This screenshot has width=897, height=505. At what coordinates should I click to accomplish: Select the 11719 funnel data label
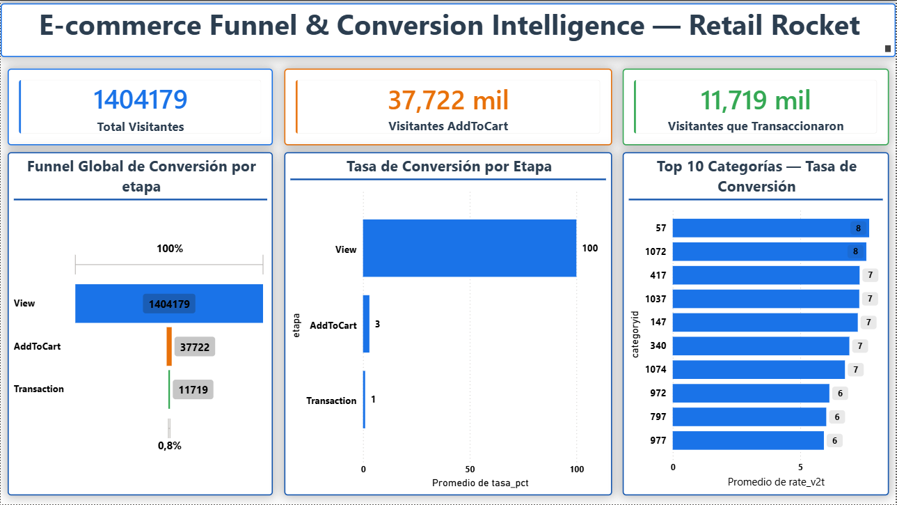point(193,390)
